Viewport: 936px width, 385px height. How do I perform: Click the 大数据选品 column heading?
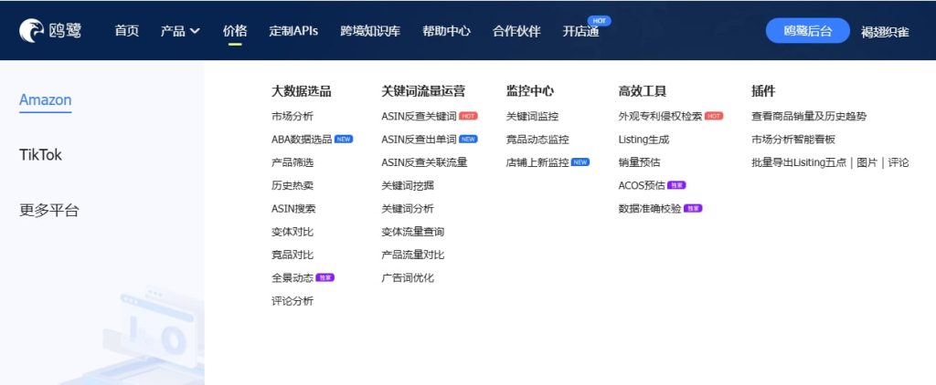click(301, 91)
